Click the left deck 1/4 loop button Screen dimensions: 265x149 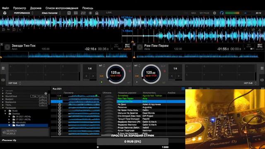(90, 69)
